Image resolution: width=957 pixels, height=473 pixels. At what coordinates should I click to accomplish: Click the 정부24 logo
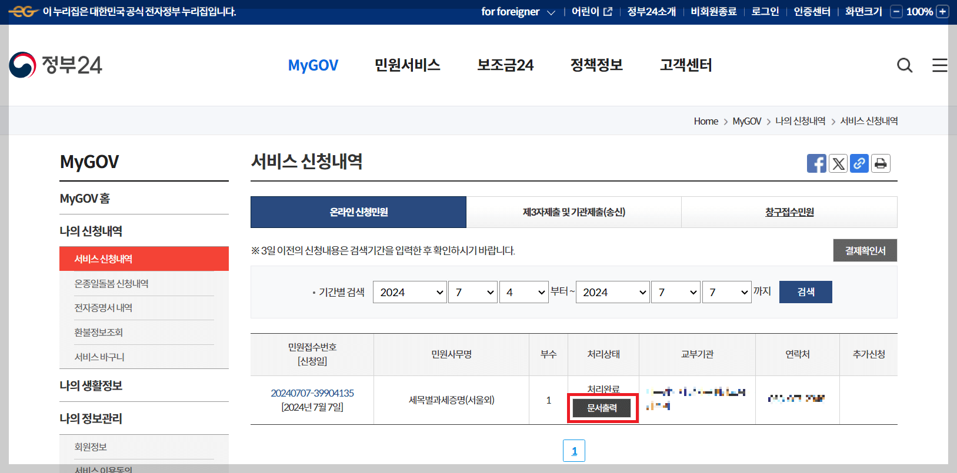[56, 65]
